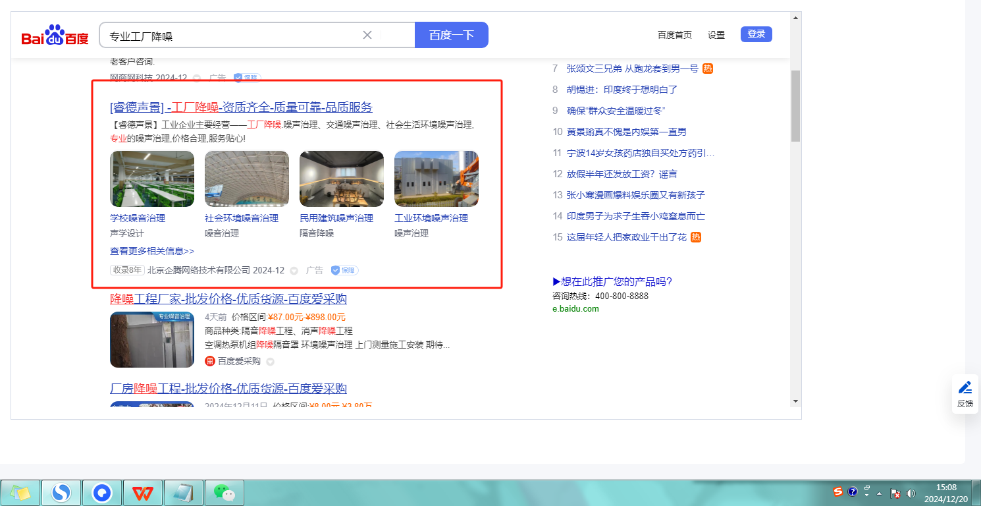
Task: Click the 保障 shield badge under the 北京企腾 ad
Action: pyautogui.click(x=344, y=270)
